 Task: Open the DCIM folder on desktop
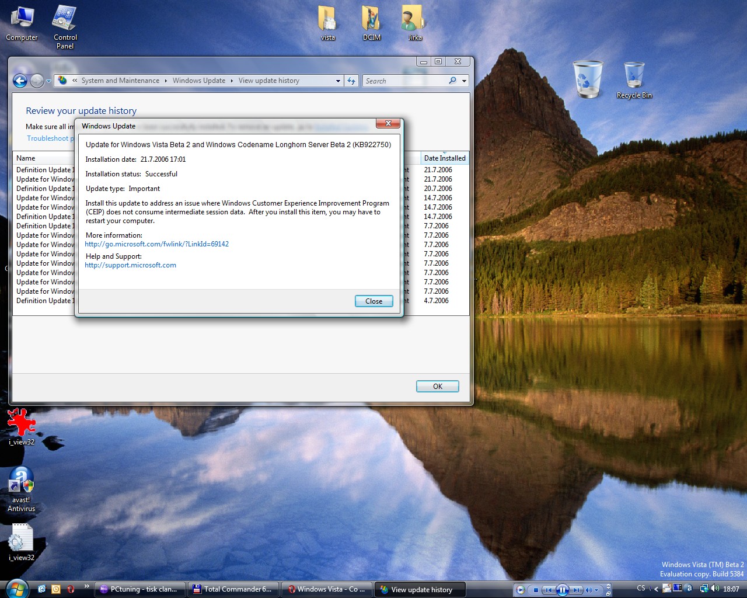pos(372,23)
